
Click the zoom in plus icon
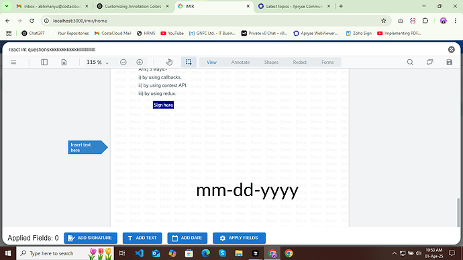click(x=140, y=62)
